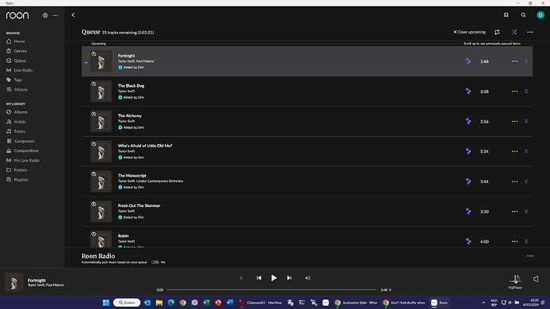Screen dimensions: 550x309
Task: Open three-dots menu for The Alchemy
Action: point(515,122)
